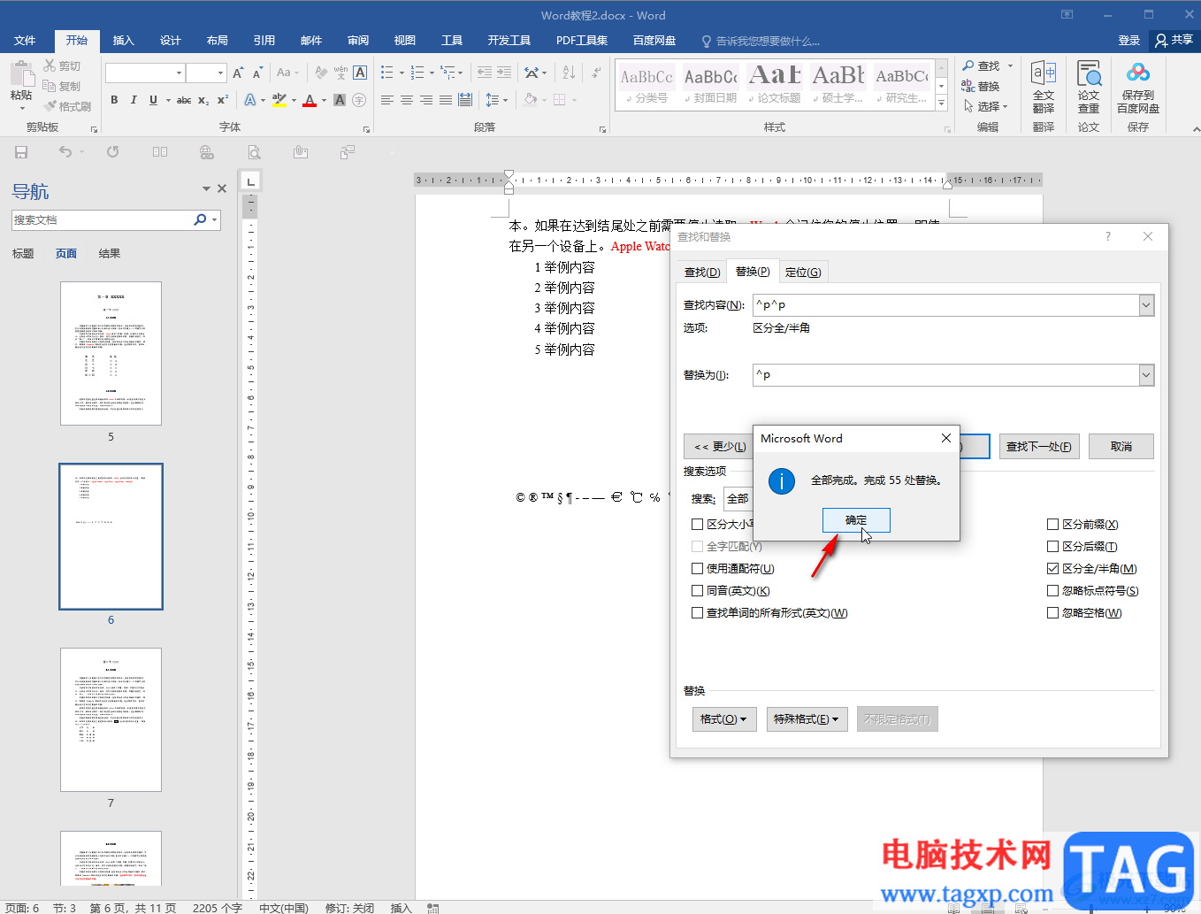Click the Paste icon in clipboard group
The width and height of the screenshot is (1201, 914).
[21, 74]
